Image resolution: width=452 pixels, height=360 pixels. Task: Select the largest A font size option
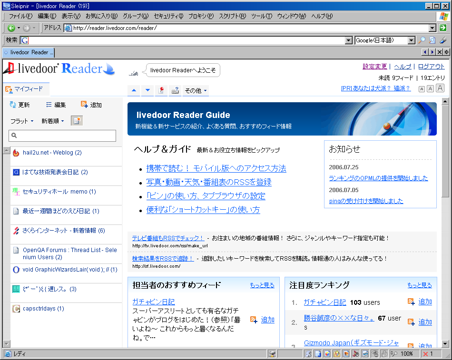(x=440, y=88)
